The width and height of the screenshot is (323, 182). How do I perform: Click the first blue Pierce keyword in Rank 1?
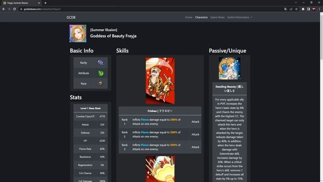pos(145,120)
